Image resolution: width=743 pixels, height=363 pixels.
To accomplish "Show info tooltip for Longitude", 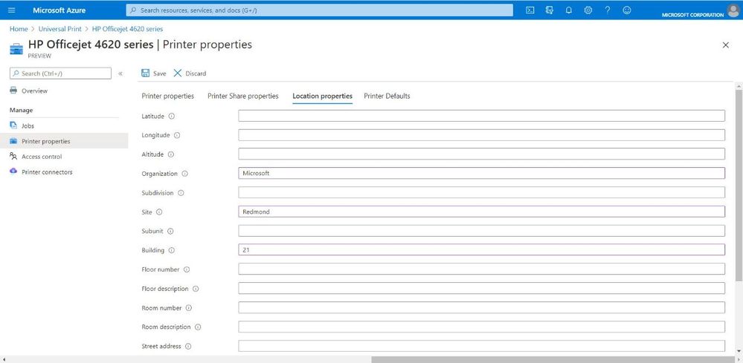I will pos(177,135).
